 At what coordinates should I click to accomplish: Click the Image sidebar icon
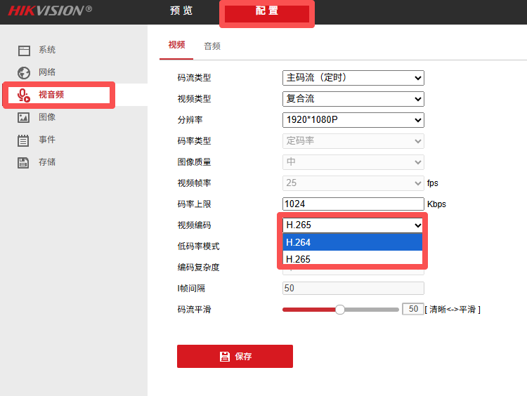click(x=24, y=118)
